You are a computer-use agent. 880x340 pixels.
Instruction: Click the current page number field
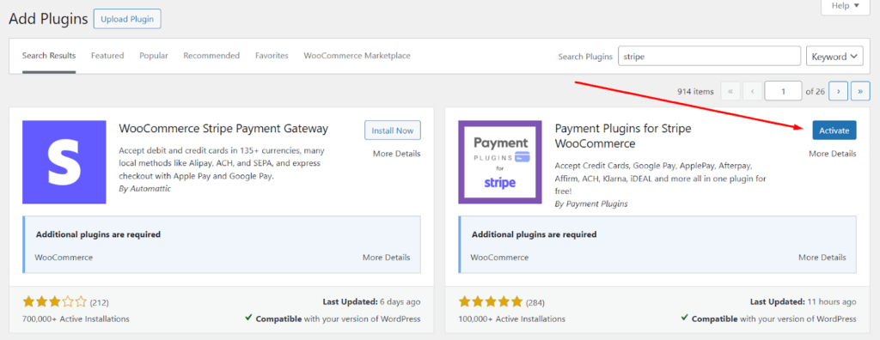(x=783, y=91)
